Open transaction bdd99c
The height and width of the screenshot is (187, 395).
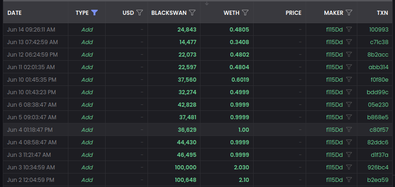(377, 92)
